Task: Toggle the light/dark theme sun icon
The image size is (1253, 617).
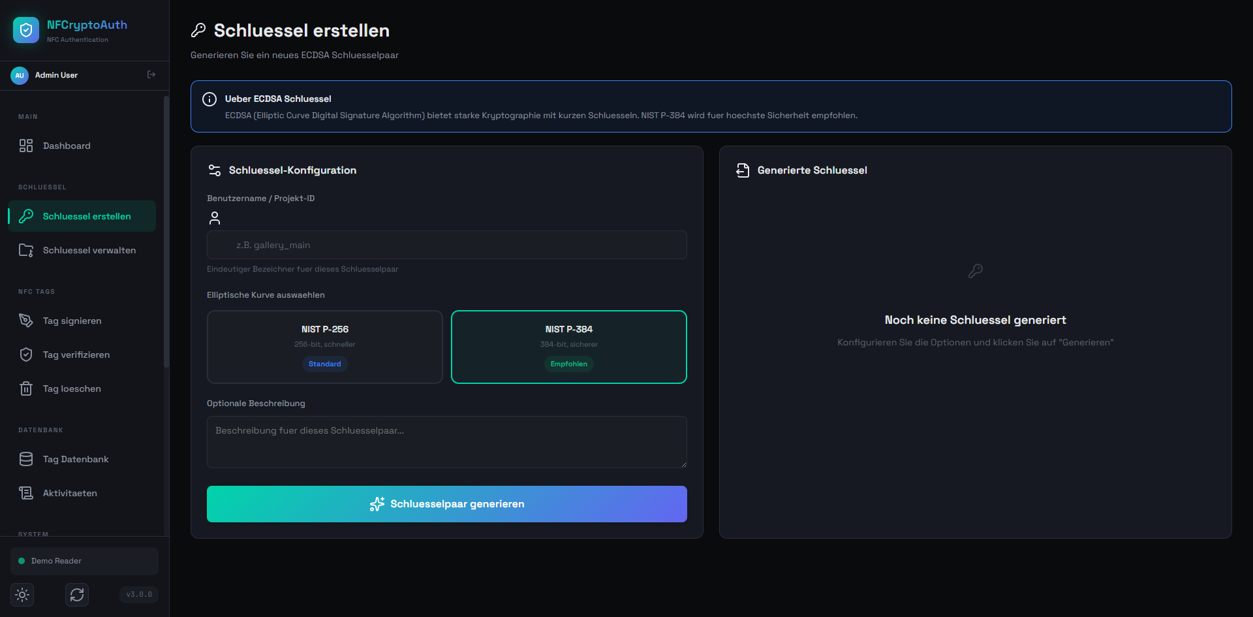Action: pyautogui.click(x=22, y=595)
